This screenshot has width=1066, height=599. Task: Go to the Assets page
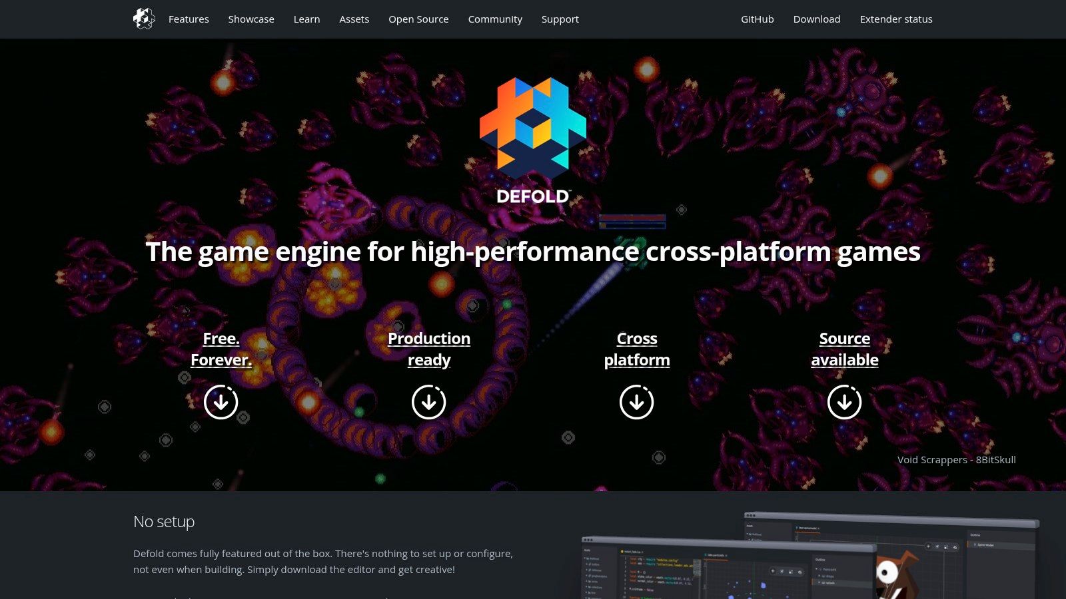click(x=354, y=19)
